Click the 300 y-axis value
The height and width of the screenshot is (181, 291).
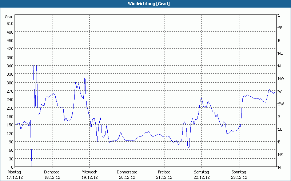10,83
